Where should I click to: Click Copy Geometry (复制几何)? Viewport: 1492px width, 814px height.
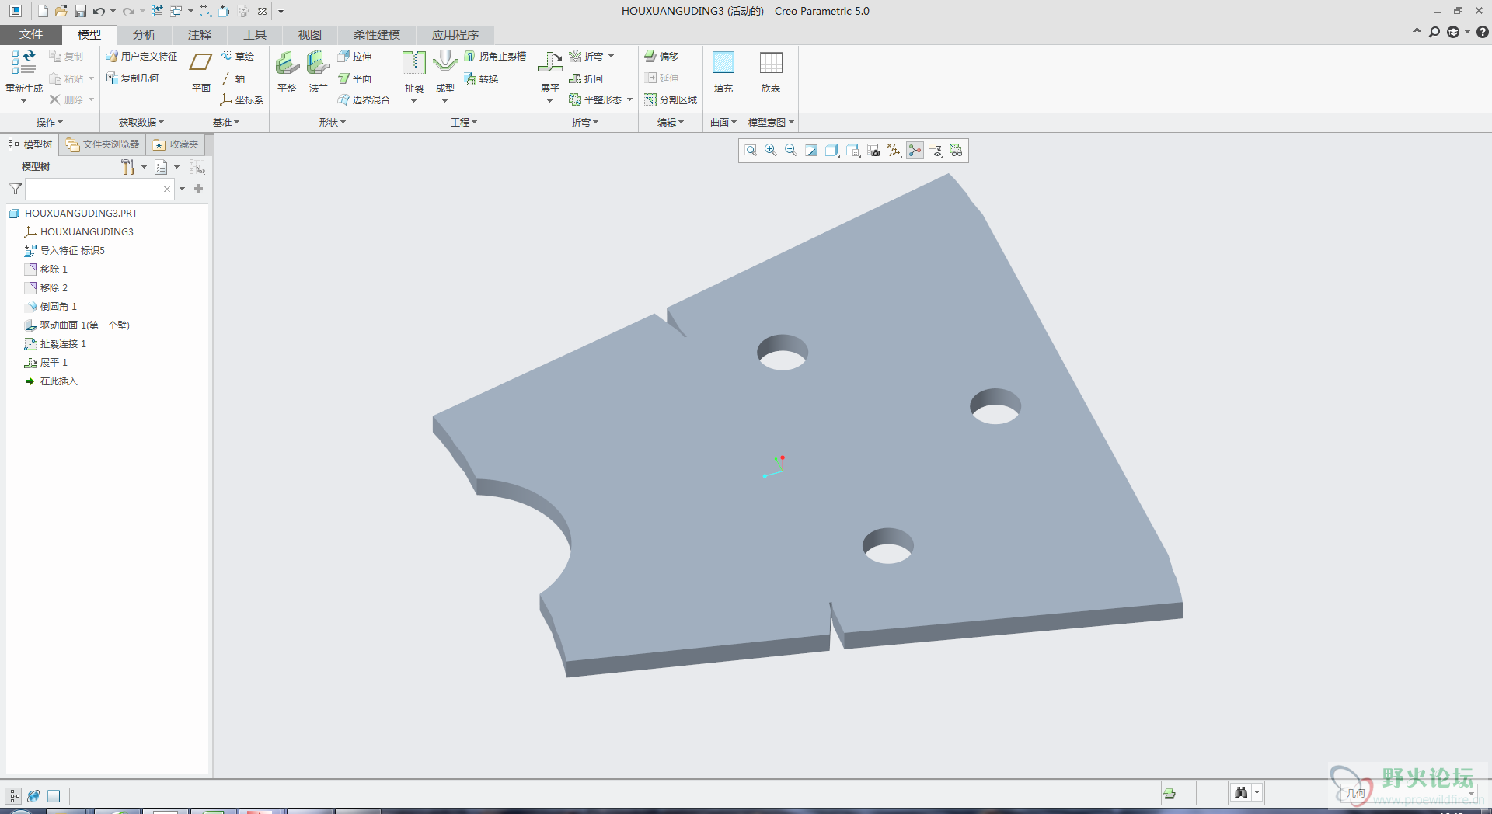132,78
